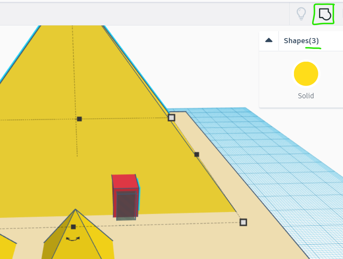Collapse the Shapes inspector panel arrow

coord(269,40)
